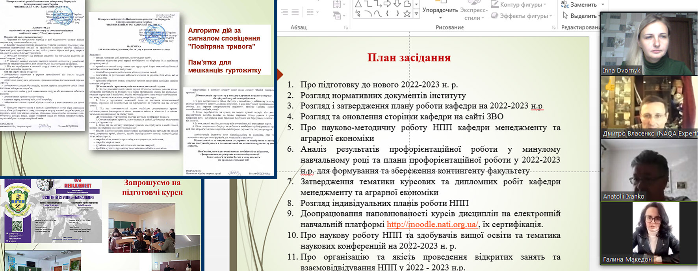Select the right arrow shape
Viewport: 698px width, 271px height.
[387, 4]
